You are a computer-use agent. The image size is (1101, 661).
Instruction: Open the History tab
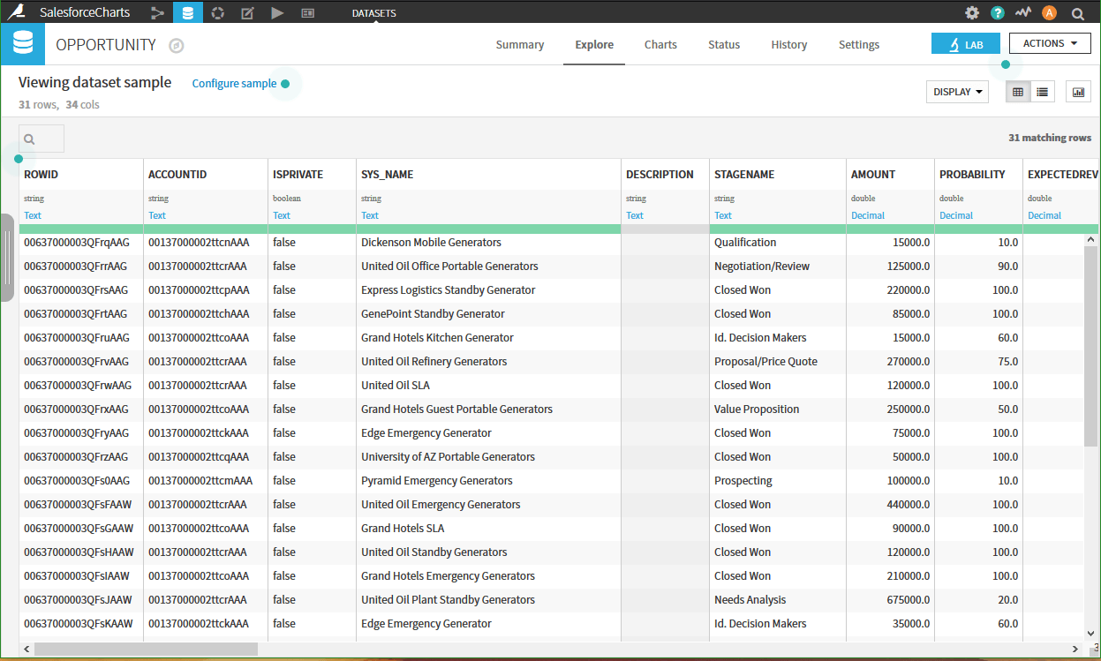point(788,44)
